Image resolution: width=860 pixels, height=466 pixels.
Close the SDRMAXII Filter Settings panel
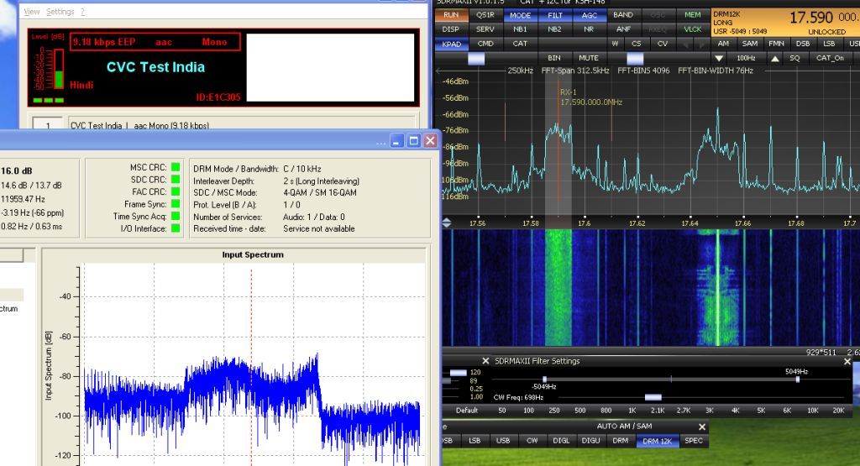click(847, 362)
